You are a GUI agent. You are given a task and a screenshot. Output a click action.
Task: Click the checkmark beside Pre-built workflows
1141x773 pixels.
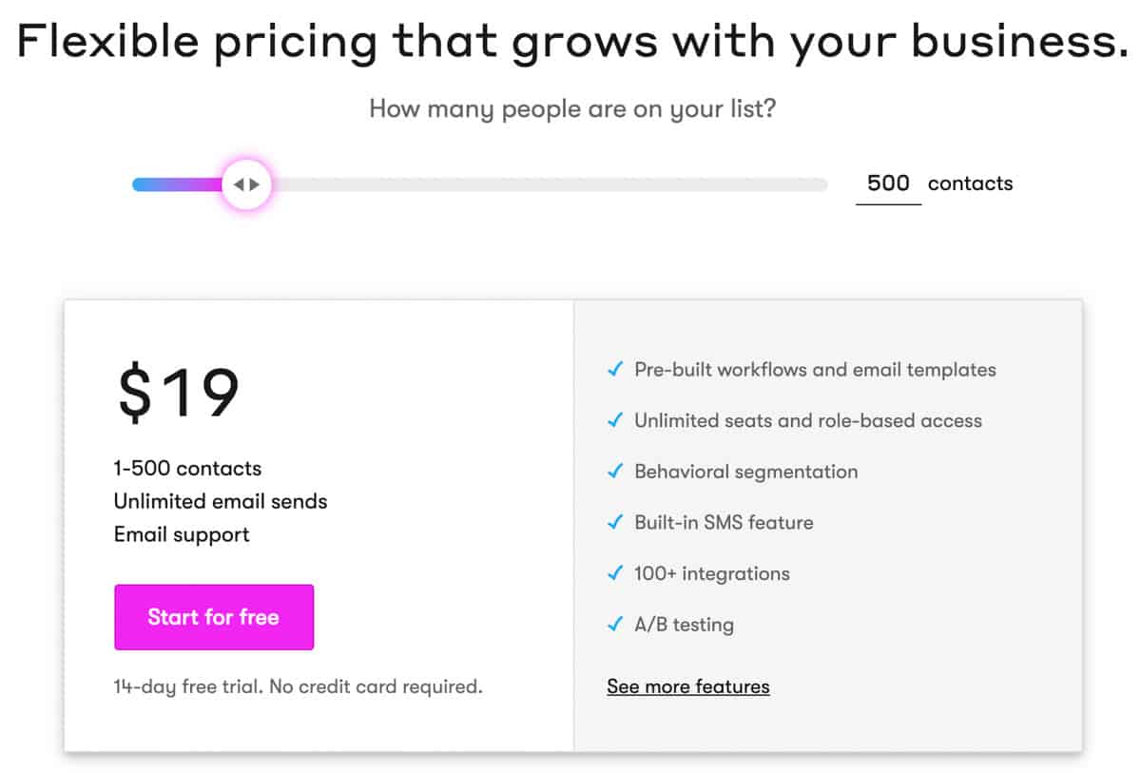615,369
